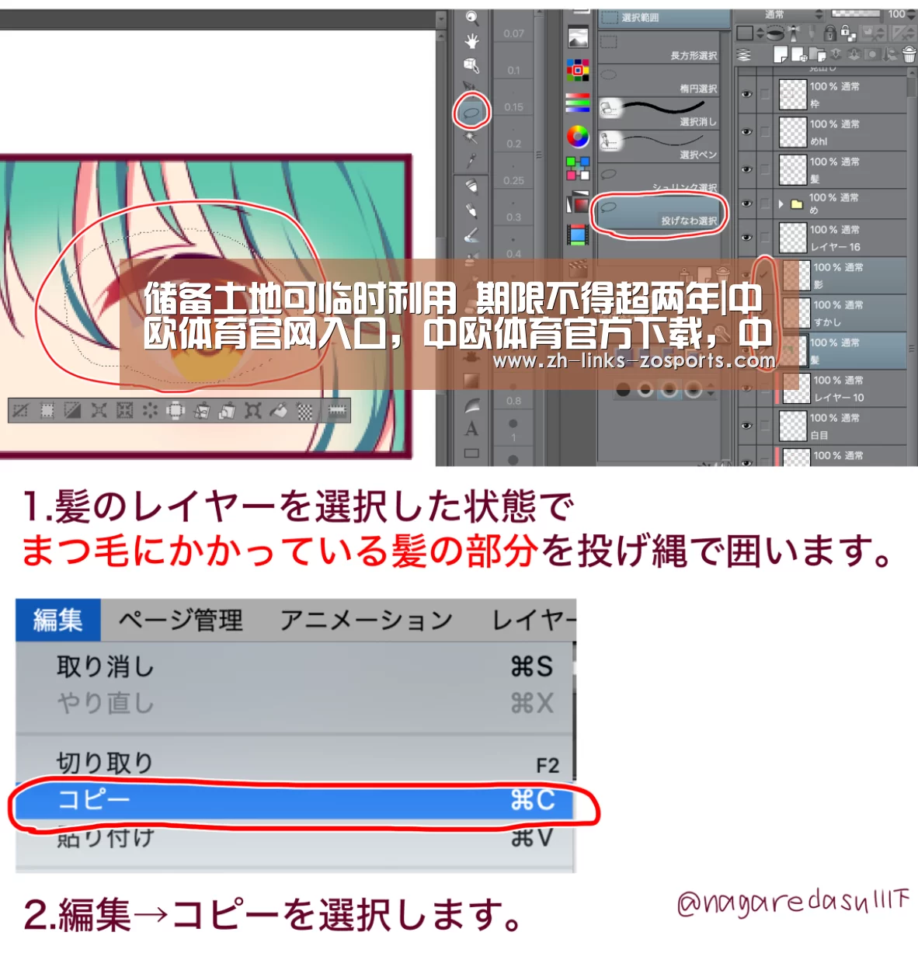This screenshot has width=918, height=960.
Task: Expand the め folder layer
Action: coord(781,203)
